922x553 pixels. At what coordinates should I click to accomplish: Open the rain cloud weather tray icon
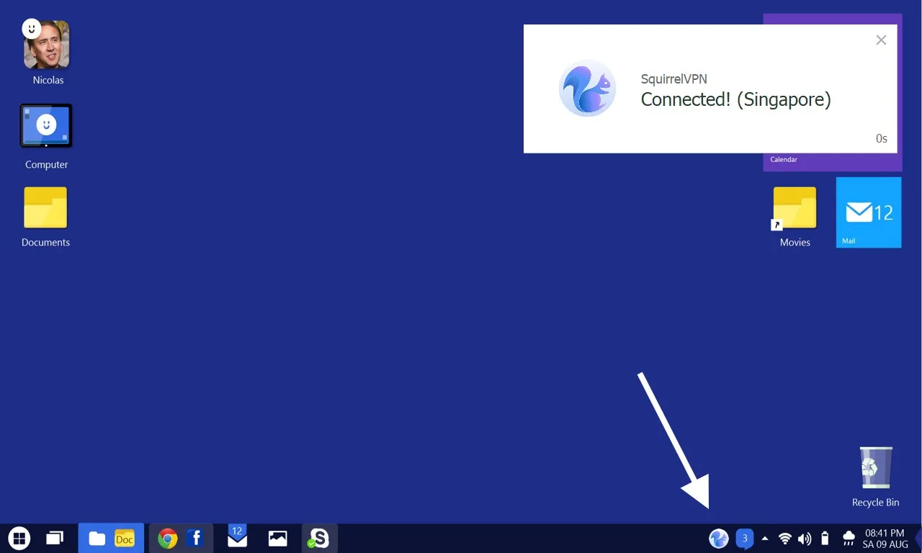tap(849, 538)
